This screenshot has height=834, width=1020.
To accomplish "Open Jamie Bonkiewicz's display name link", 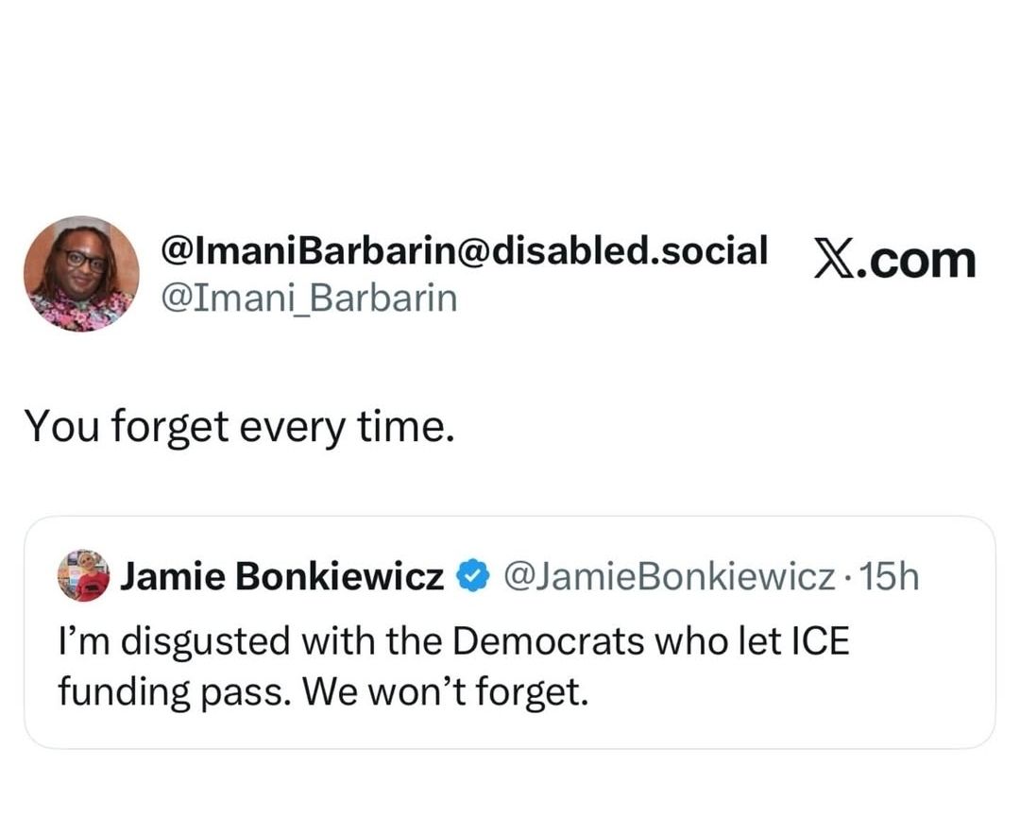I will click(x=281, y=576).
